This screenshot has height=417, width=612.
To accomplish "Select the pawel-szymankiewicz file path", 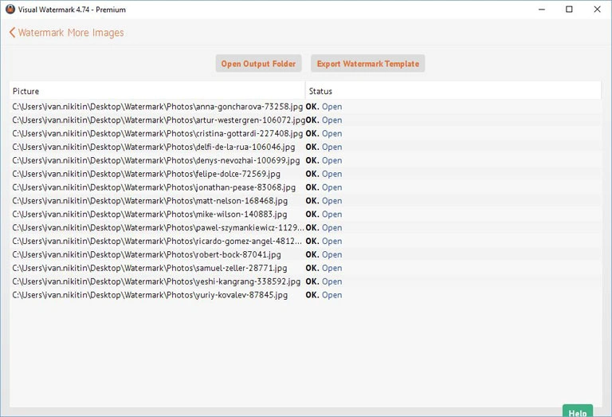I will tap(158, 228).
